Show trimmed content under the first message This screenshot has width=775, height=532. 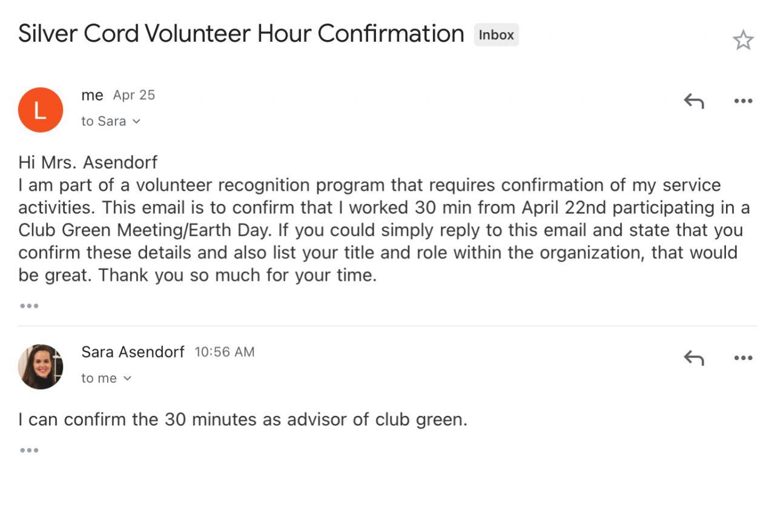click(x=29, y=306)
